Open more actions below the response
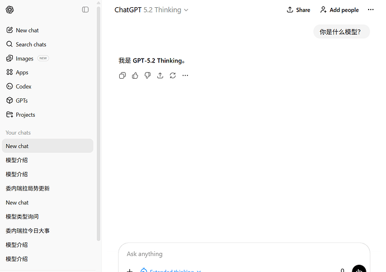Image resolution: width=386 pixels, height=272 pixels. [x=185, y=75]
